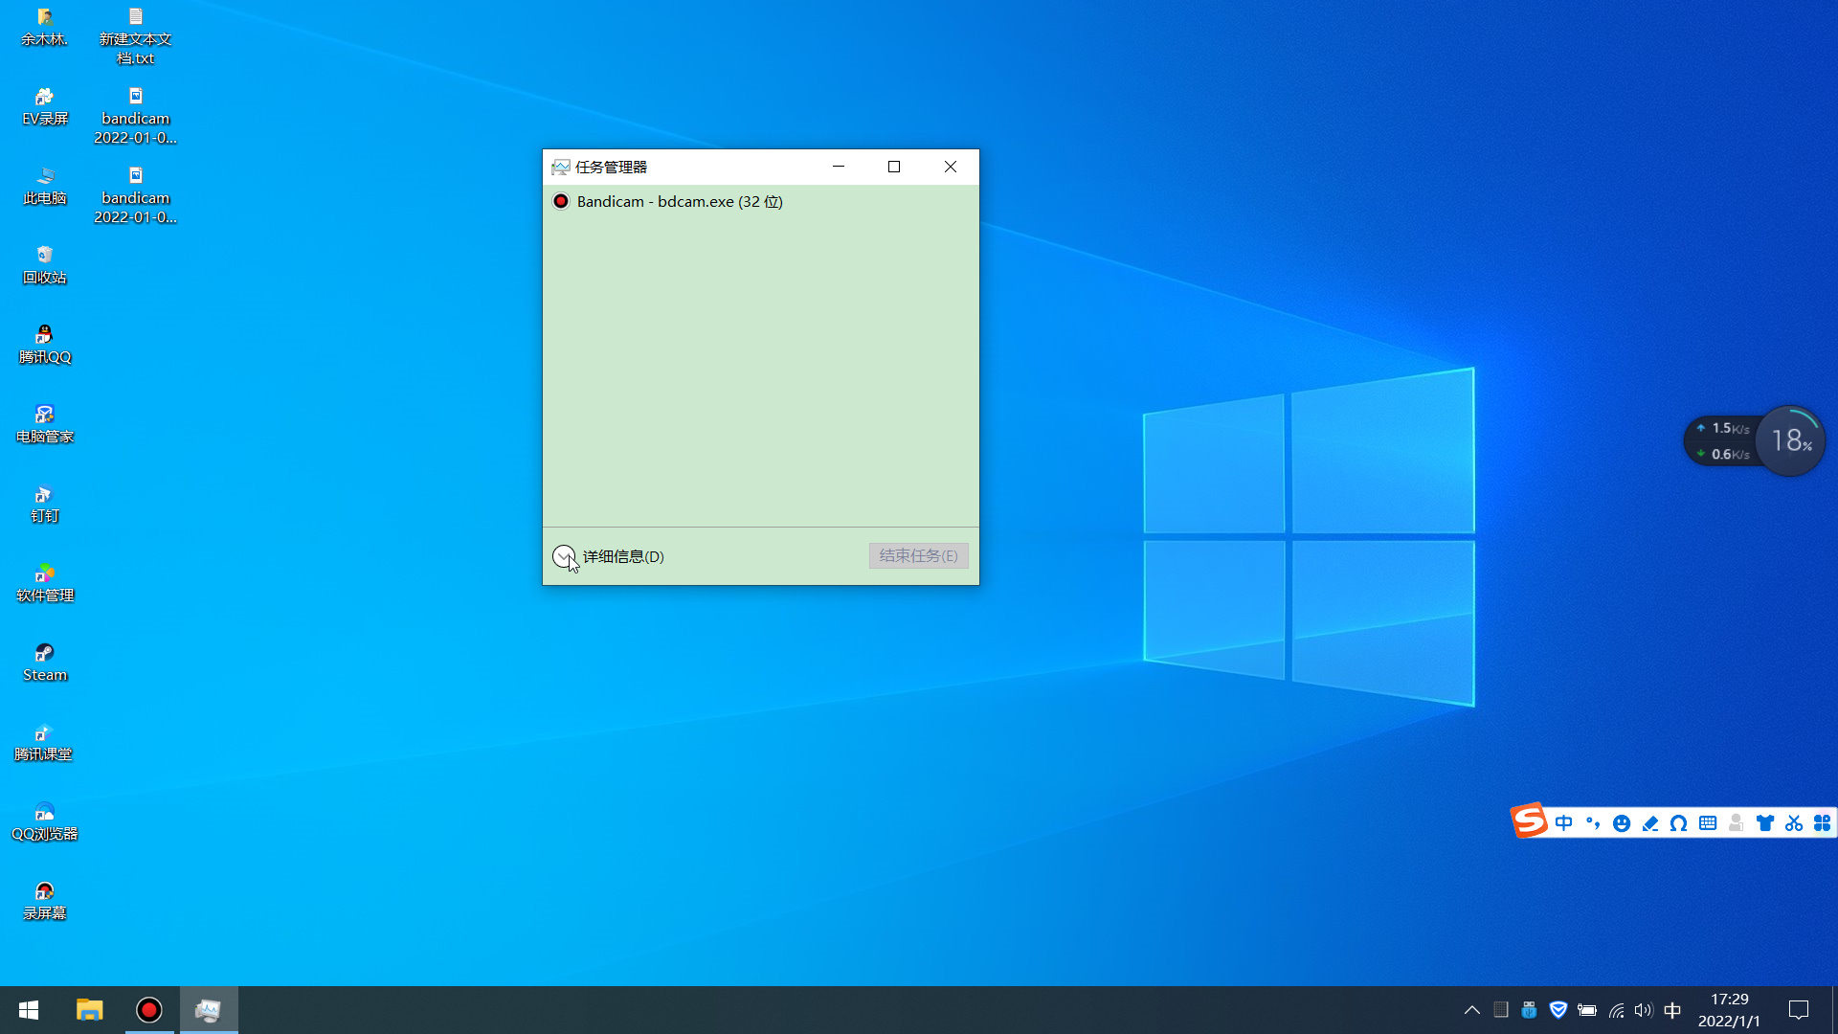Show hidden system tray icons

click(1472, 1010)
